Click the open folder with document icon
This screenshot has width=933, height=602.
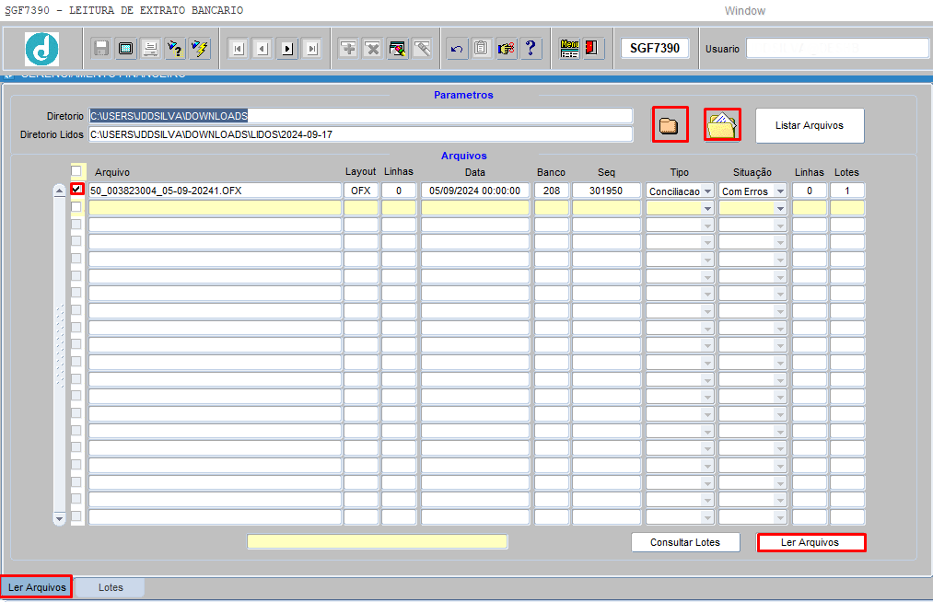722,125
